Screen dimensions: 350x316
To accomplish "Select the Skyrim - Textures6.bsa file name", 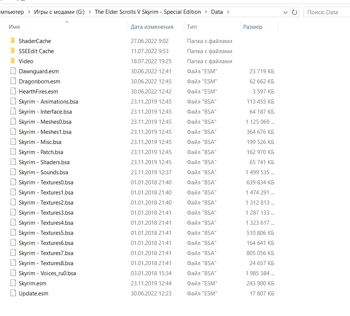I will [46, 243].
